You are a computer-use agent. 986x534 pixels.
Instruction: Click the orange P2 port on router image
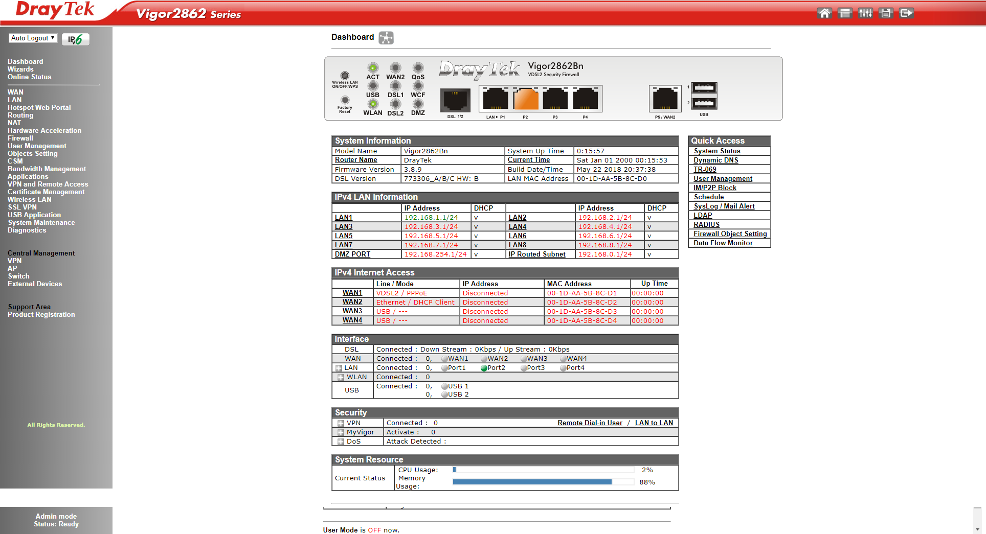coord(525,99)
